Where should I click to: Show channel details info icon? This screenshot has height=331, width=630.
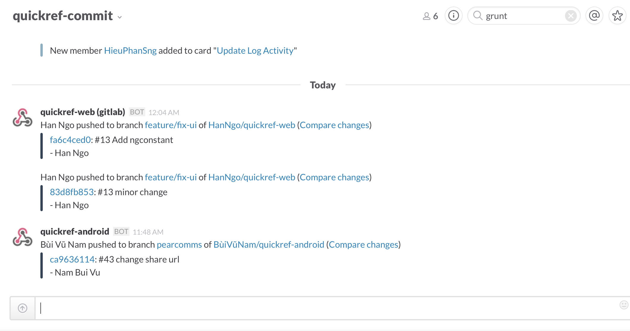point(454,16)
